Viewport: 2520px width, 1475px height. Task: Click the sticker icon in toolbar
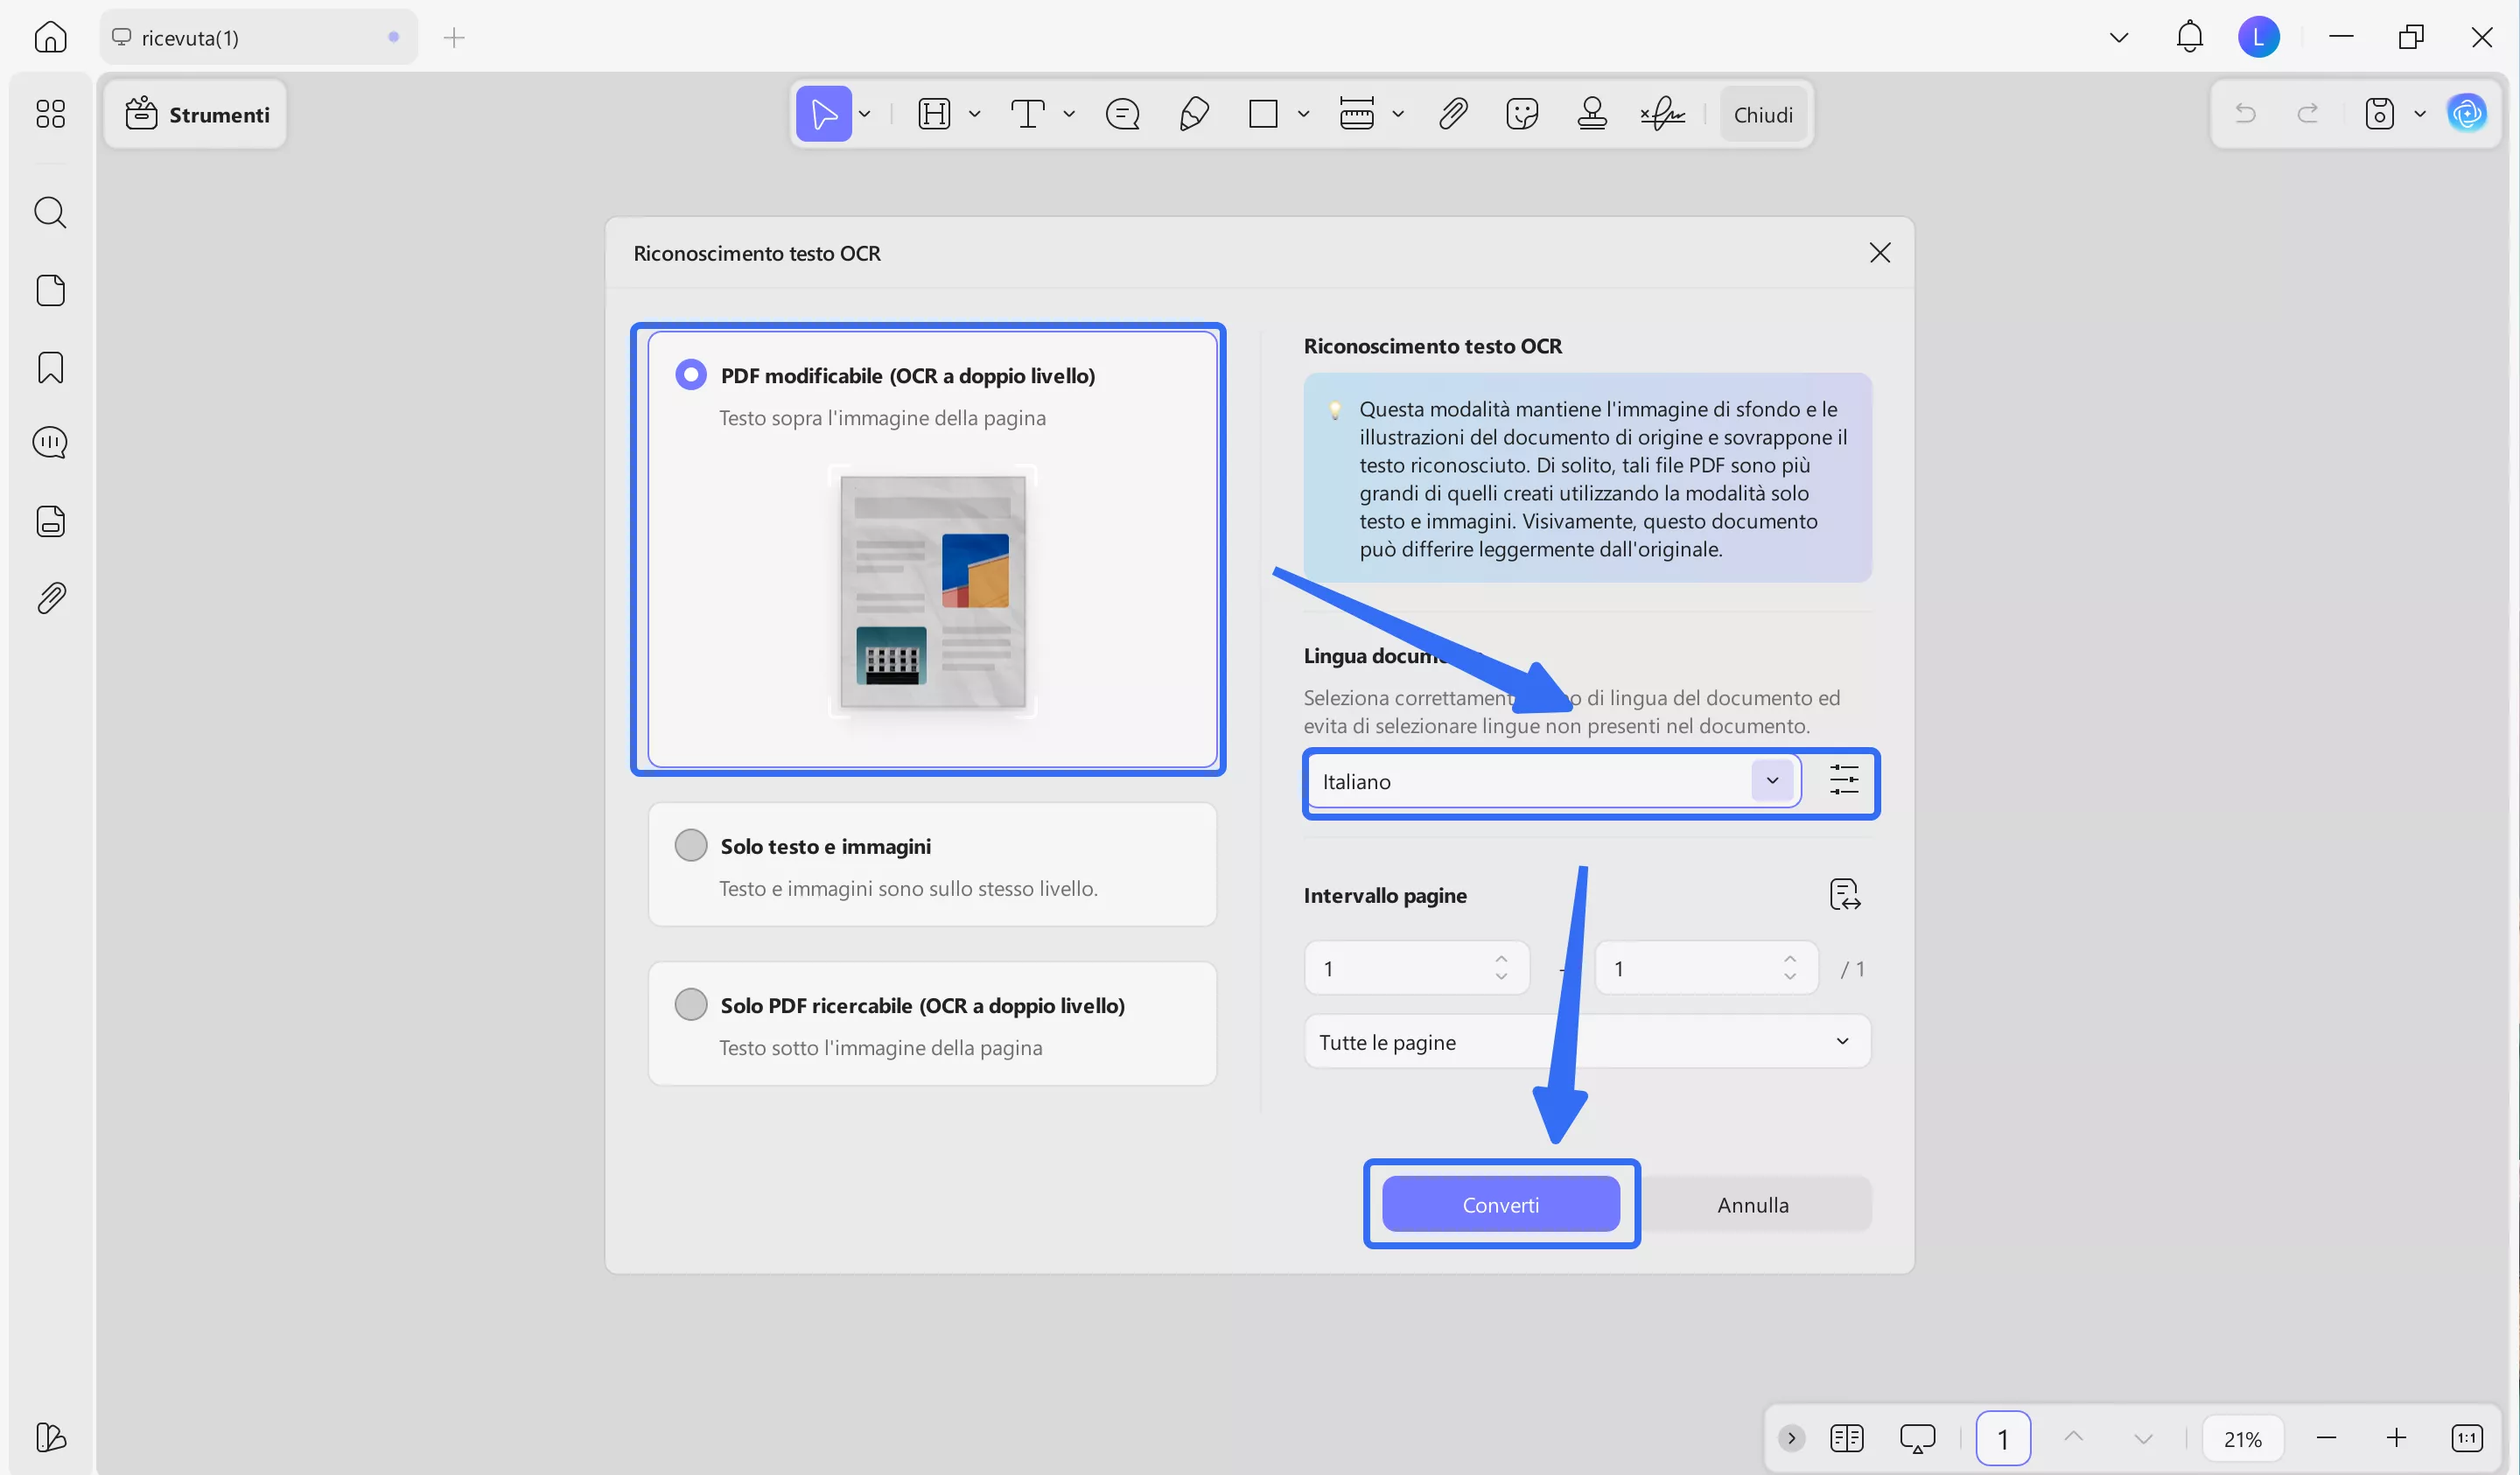[x=1521, y=114]
